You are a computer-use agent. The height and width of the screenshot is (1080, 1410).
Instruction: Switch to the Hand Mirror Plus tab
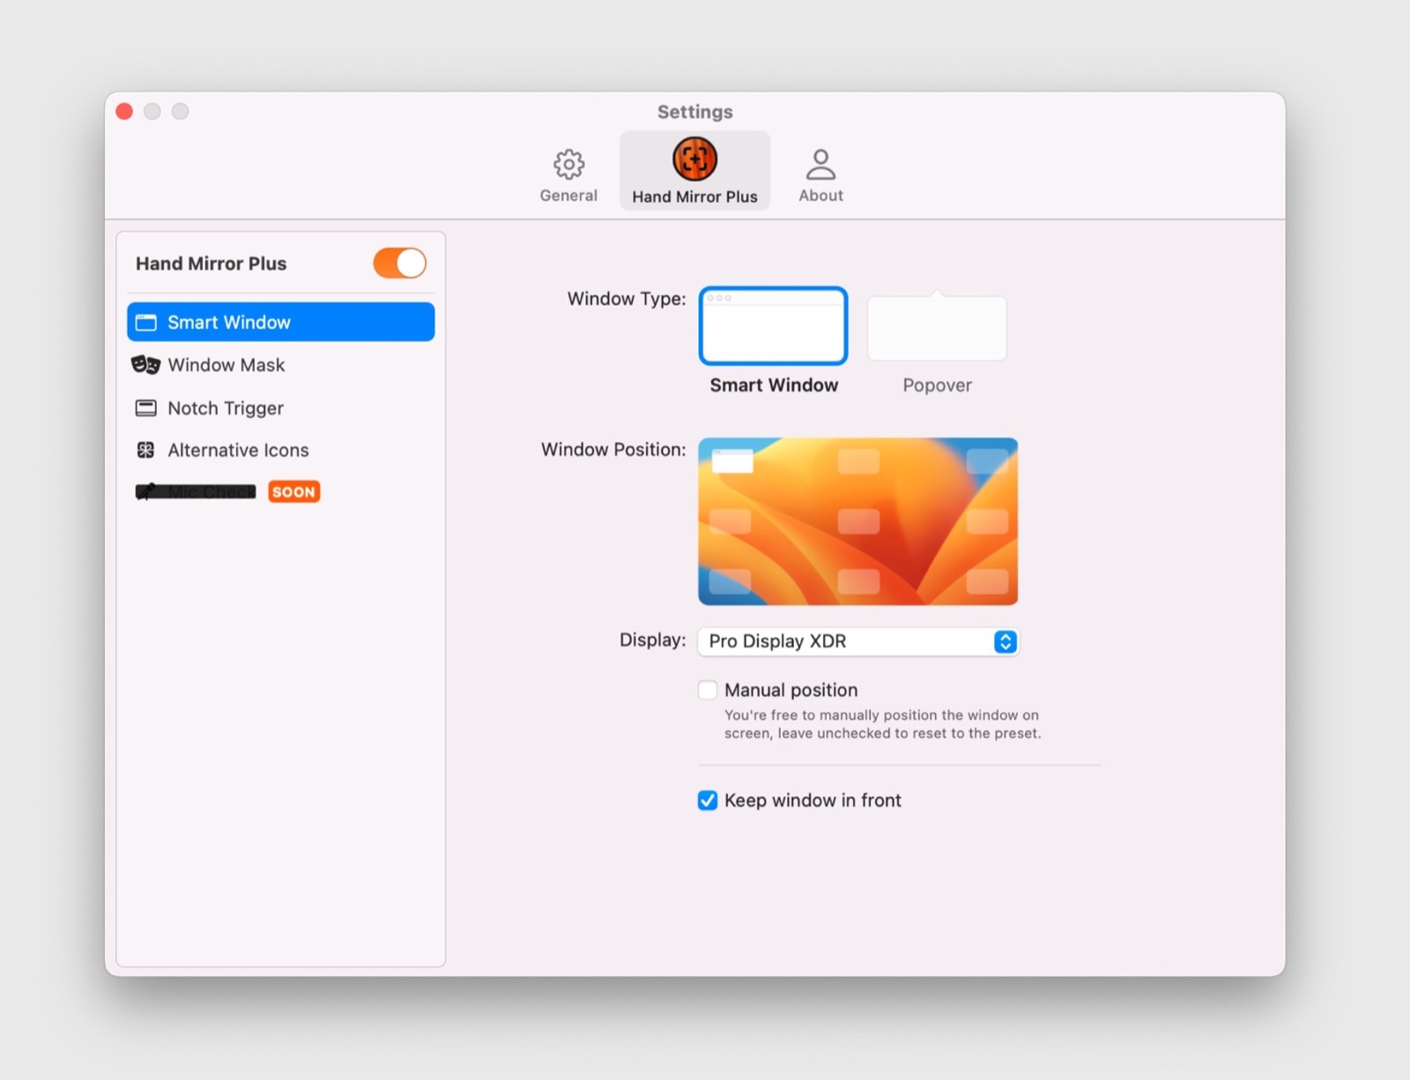click(694, 172)
